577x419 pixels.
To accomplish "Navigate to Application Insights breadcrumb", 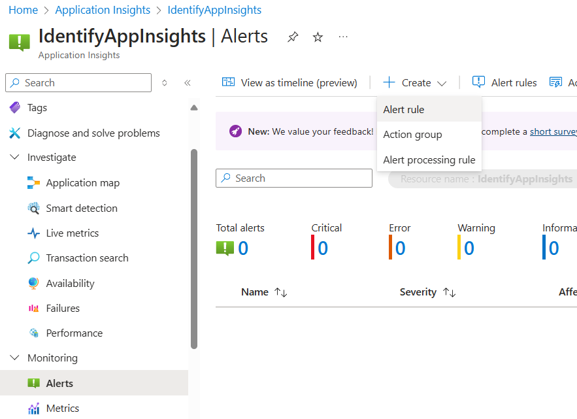I will click(103, 10).
